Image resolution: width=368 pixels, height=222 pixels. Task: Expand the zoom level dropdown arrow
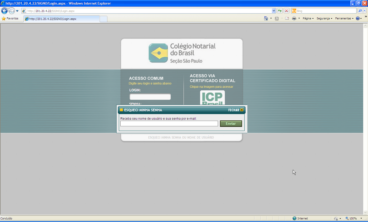coord(361,218)
